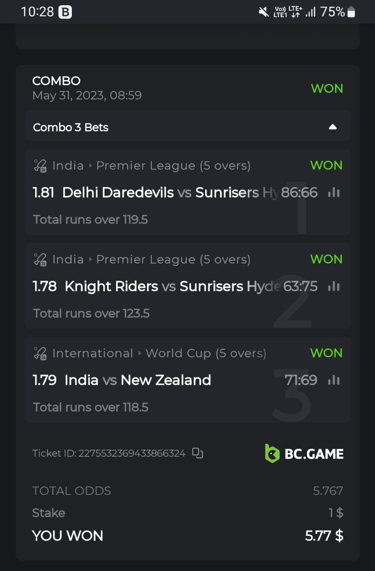The image size is (375, 571).
Task: Open Knight Riders vs Sunrisers match
Action: 162,286
